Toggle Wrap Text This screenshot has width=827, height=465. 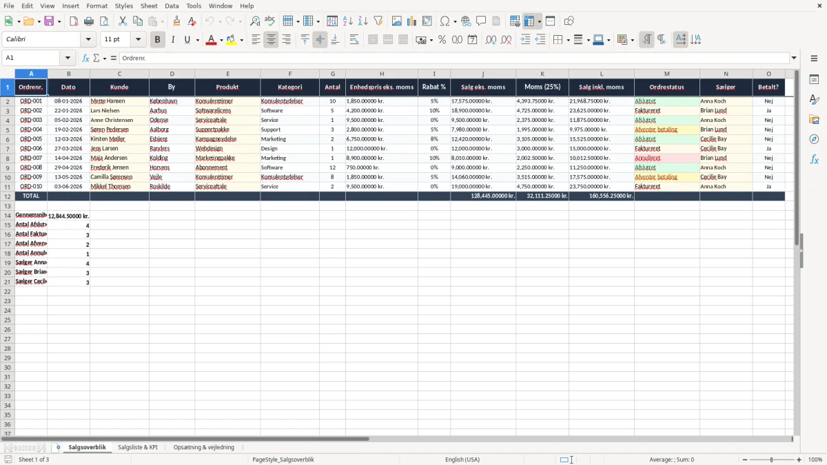pos(354,40)
